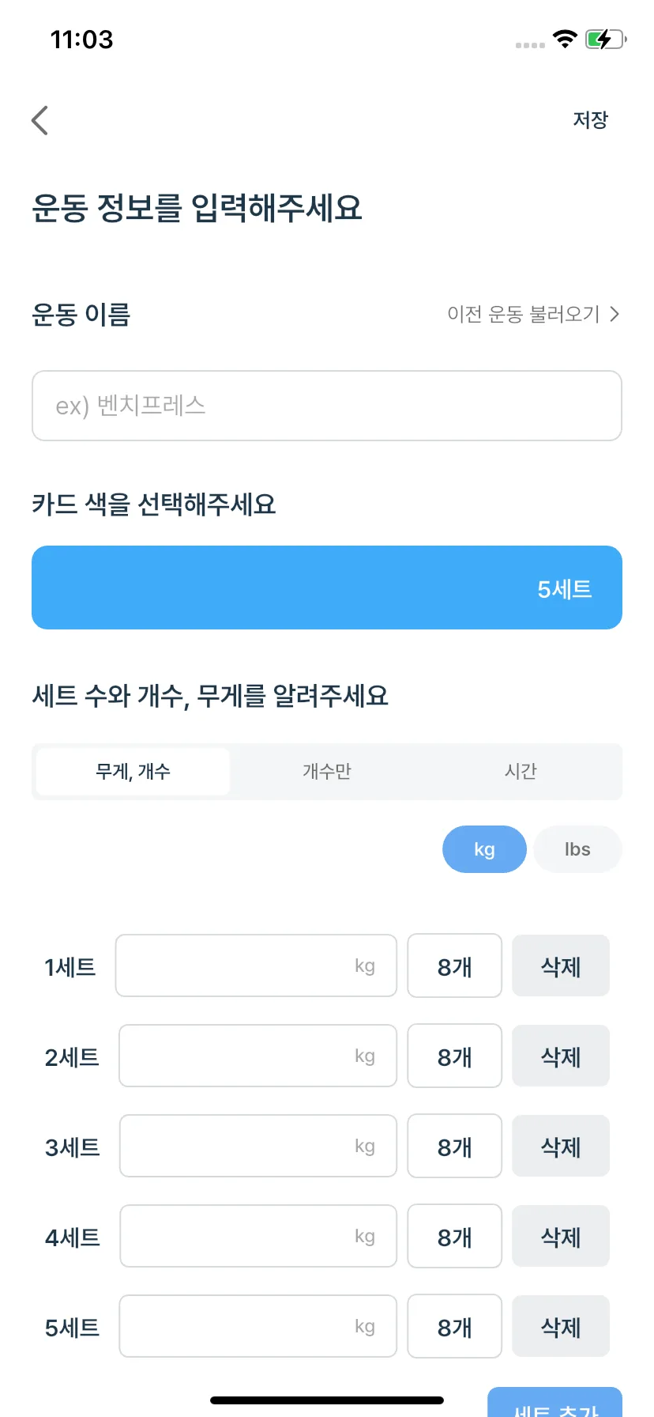
Task: Focus the 운동 이름 input field
Action: pos(327,406)
